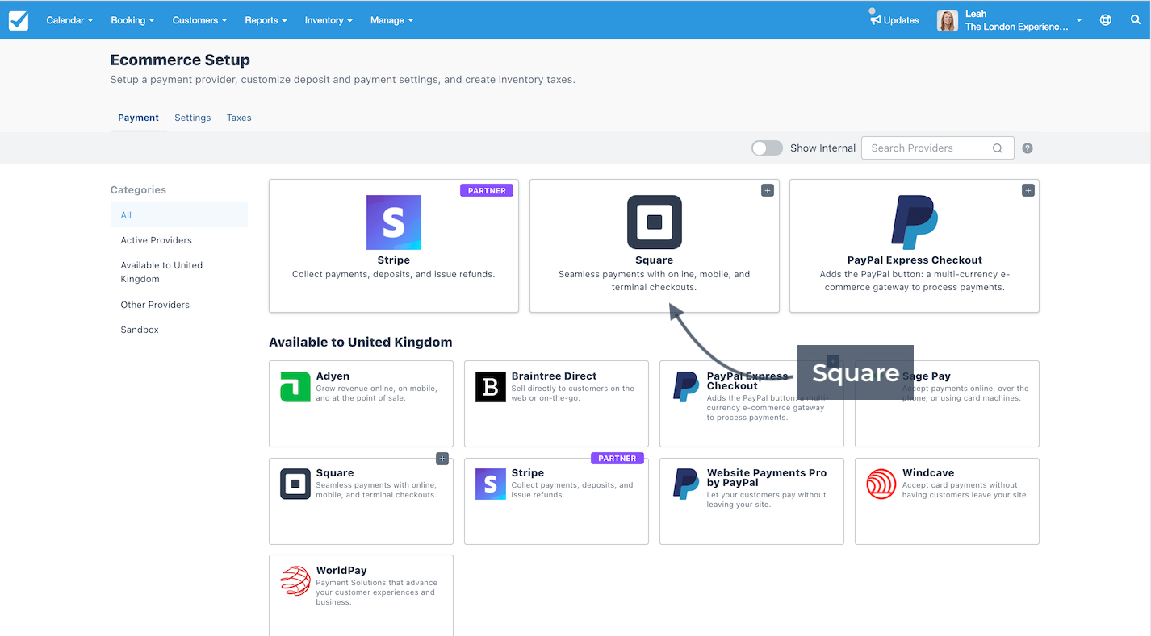Select Active Providers category
This screenshot has height=636, width=1151.
pos(157,240)
